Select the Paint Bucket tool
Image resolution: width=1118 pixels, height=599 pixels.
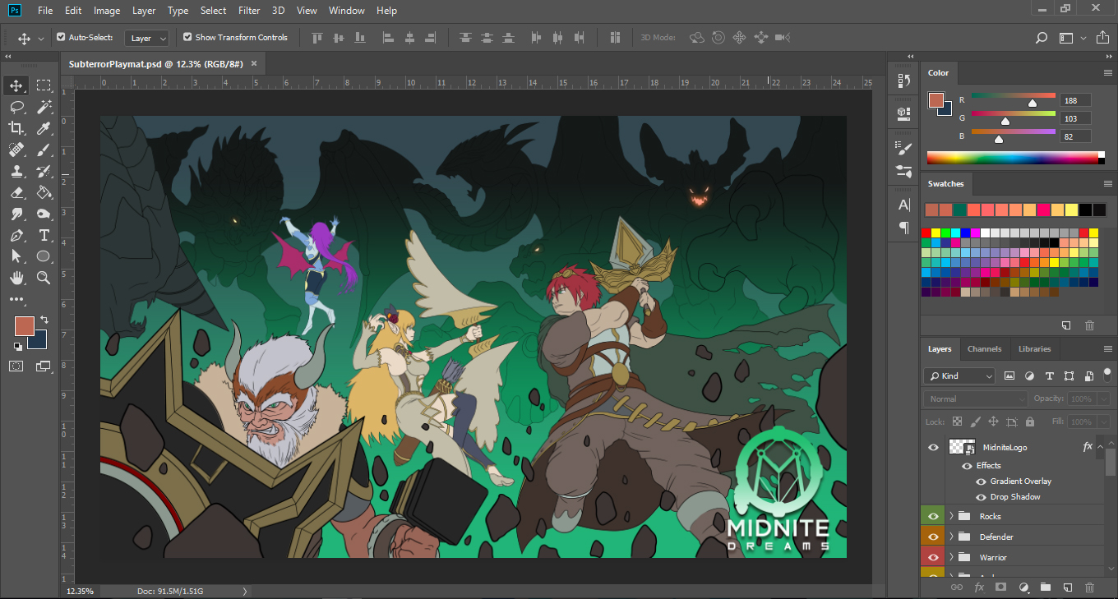(44, 192)
